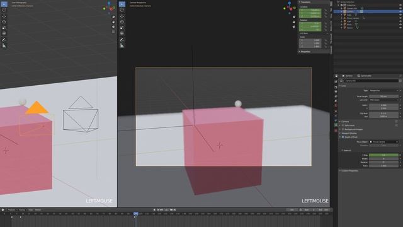The width and height of the screenshot is (403, 227).
Task: Click the Blades value field
Action: [383, 159]
